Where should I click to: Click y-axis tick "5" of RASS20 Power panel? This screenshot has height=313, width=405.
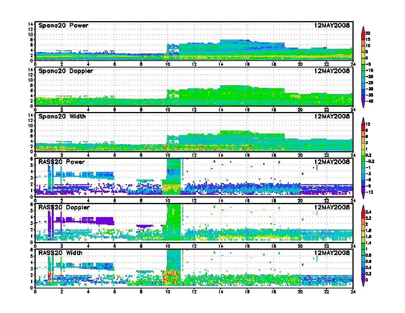click(x=32, y=165)
